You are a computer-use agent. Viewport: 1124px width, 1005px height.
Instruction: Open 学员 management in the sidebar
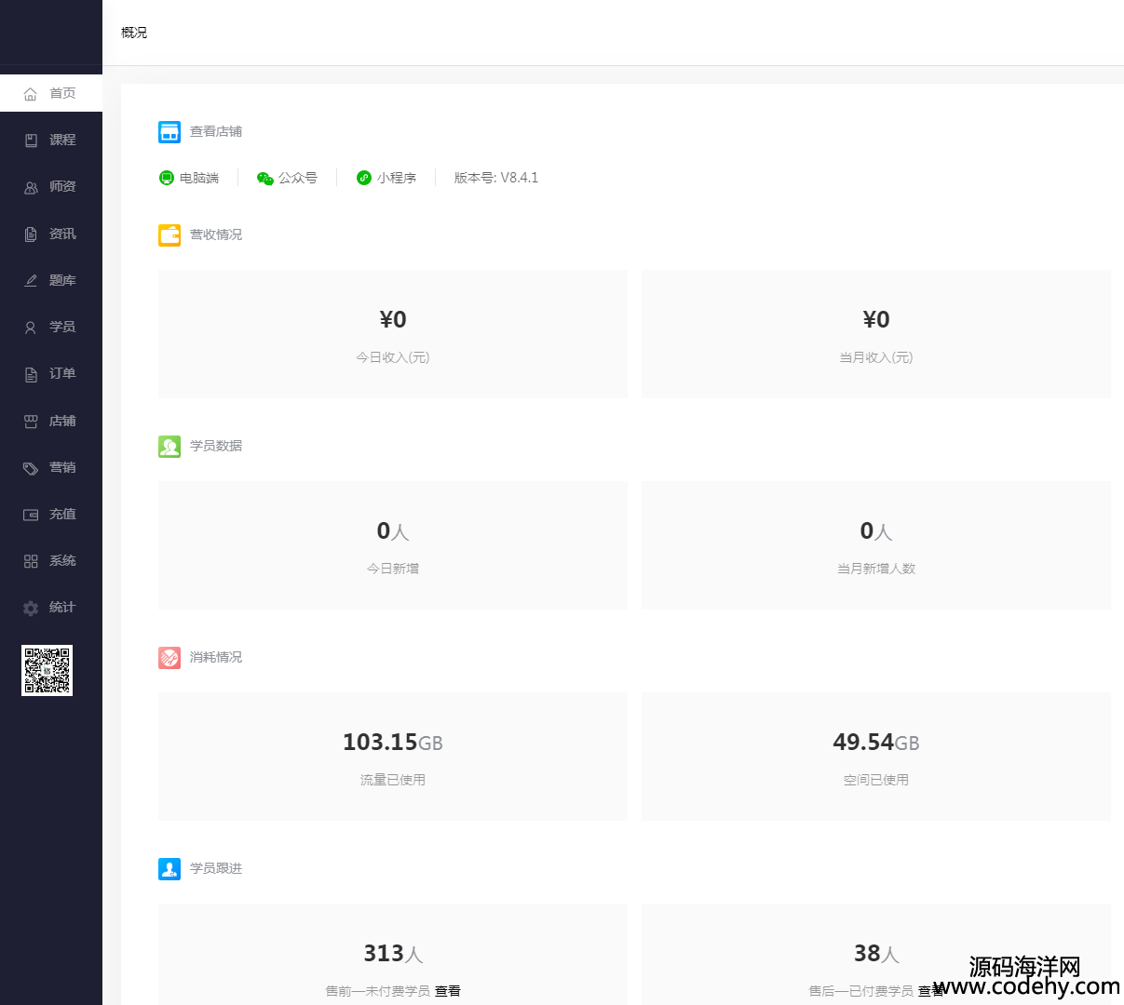point(51,327)
